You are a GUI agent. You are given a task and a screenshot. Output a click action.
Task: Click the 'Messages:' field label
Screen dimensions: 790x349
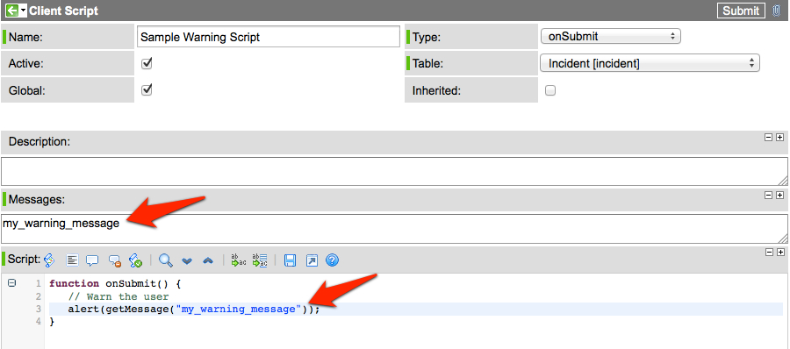tap(37, 199)
